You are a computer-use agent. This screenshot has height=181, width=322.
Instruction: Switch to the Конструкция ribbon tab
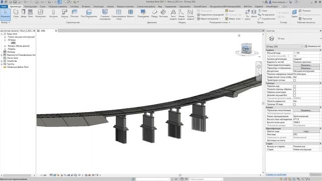click(30, 7)
